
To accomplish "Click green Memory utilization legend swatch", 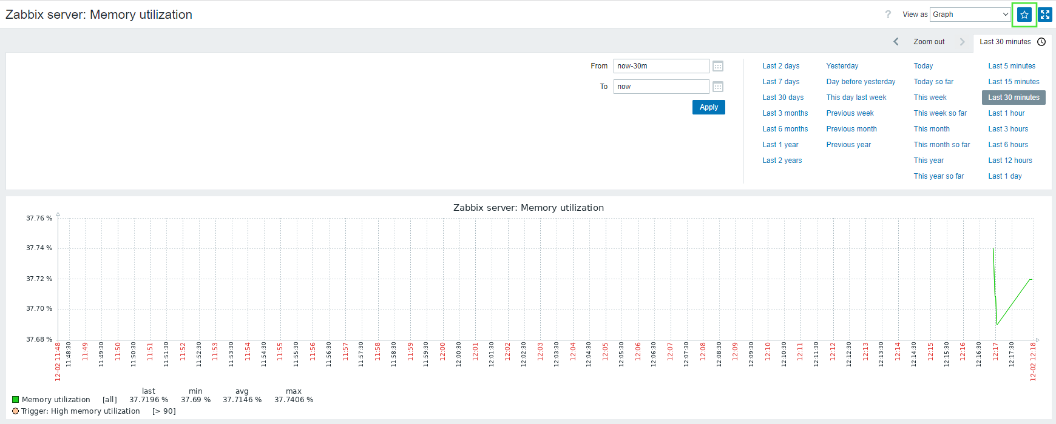I will [16, 400].
